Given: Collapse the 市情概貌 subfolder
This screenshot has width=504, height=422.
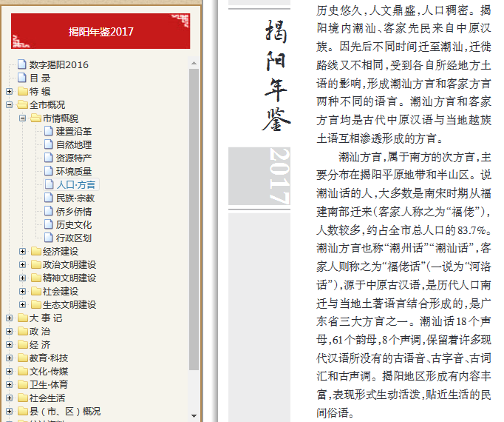Looking at the screenshot, I should 22,118.
